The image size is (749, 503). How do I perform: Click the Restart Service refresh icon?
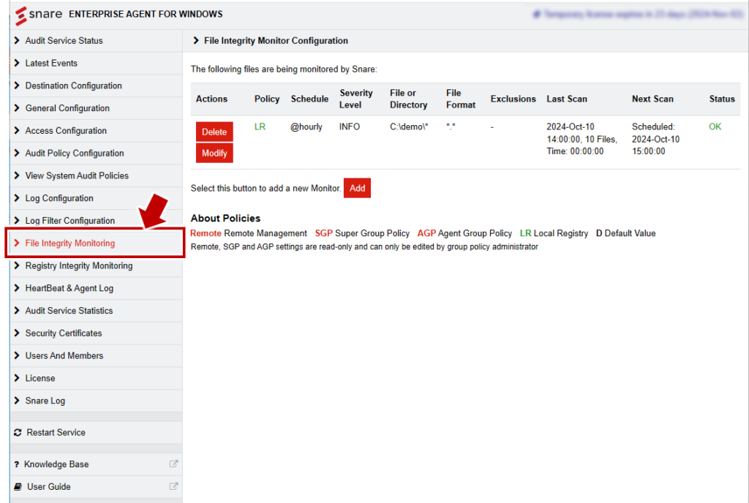tap(18, 432)
